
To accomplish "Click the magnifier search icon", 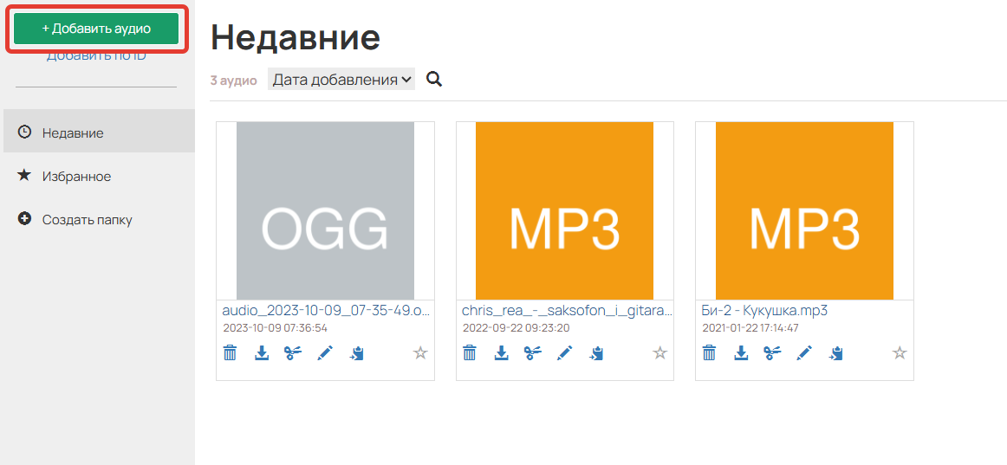I will 434,80.
